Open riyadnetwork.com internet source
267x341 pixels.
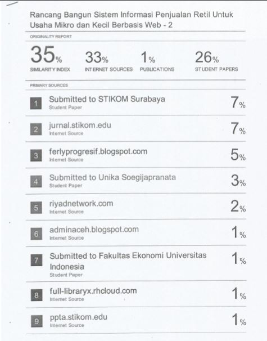click(82, 204)
